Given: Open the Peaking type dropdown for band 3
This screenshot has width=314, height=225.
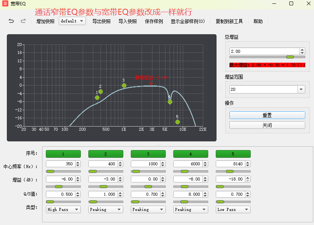Looking at the screenshot, I should [148, 209].
